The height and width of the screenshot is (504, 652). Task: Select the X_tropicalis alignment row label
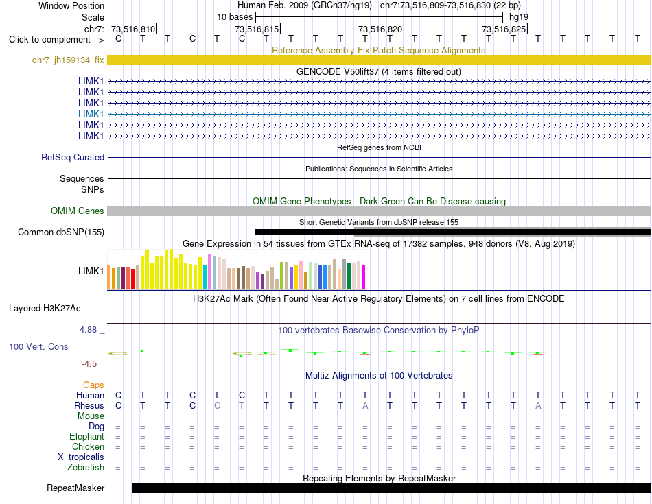(x=81, y=457)
